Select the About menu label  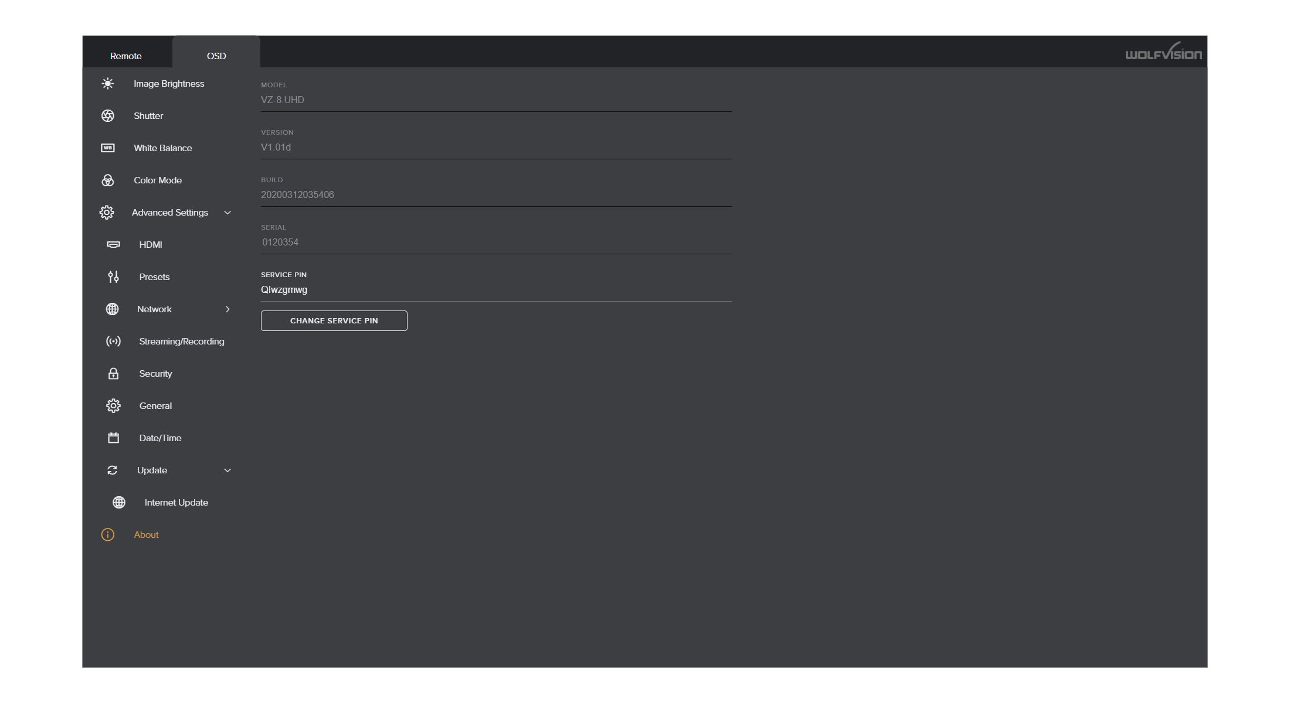tap(146, 535)
